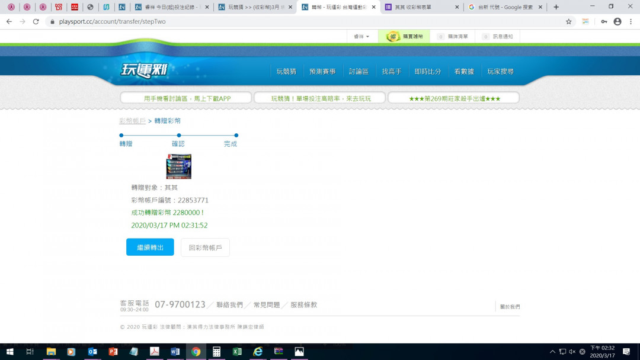The image size is (640, 360).
Task: Click the 繼續轉出 button
Action: pos(150,247)
